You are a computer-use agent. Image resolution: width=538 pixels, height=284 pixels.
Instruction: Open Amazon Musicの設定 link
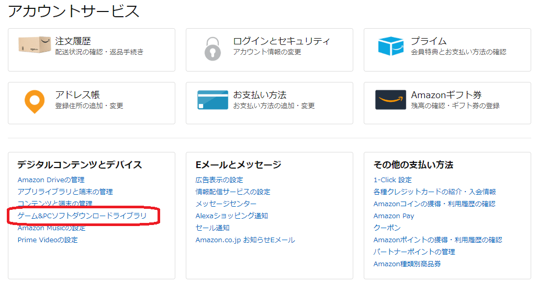point(51,228)
